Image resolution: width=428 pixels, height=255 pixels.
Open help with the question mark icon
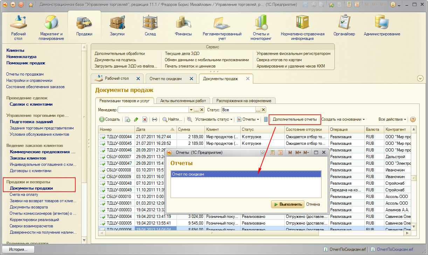(x=413, y=119)
